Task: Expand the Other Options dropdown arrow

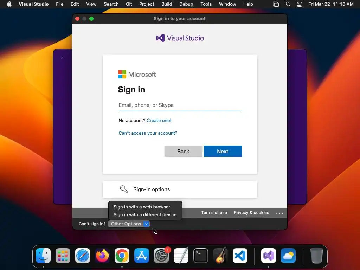Action: pos(146,224)
